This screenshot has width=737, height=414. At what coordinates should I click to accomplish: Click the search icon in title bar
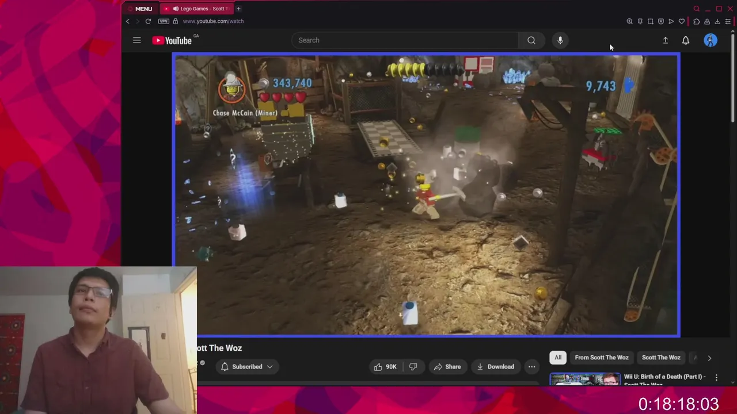pos(697,9)
